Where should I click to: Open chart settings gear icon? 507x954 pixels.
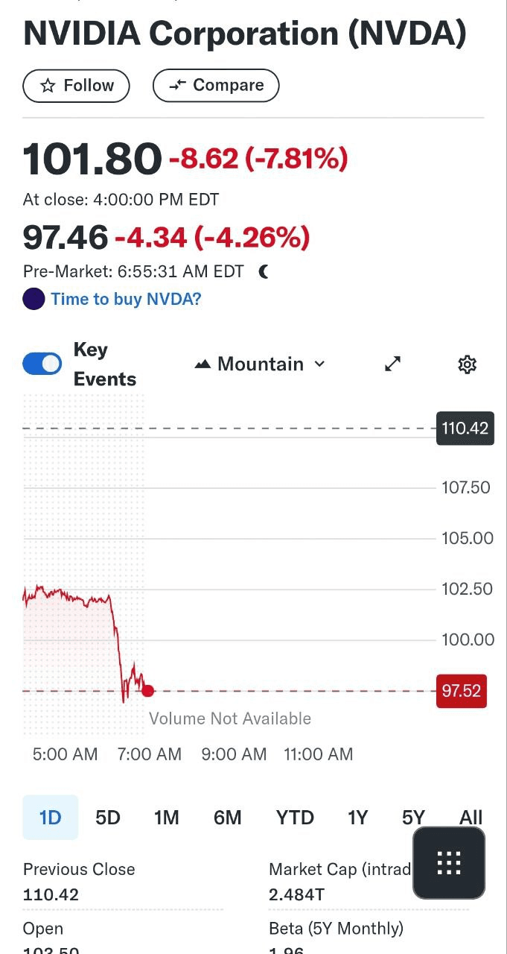click(467, 364)
